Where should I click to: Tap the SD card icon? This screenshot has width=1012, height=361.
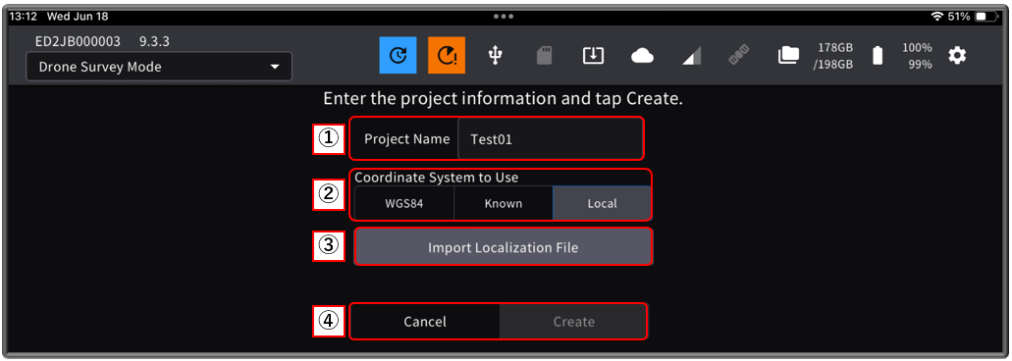[544, 56]
